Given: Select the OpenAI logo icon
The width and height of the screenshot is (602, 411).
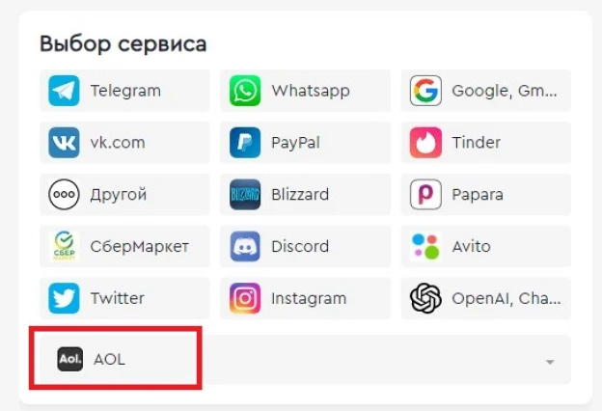Looking at the screenshot, I should (x=425, y=298).
